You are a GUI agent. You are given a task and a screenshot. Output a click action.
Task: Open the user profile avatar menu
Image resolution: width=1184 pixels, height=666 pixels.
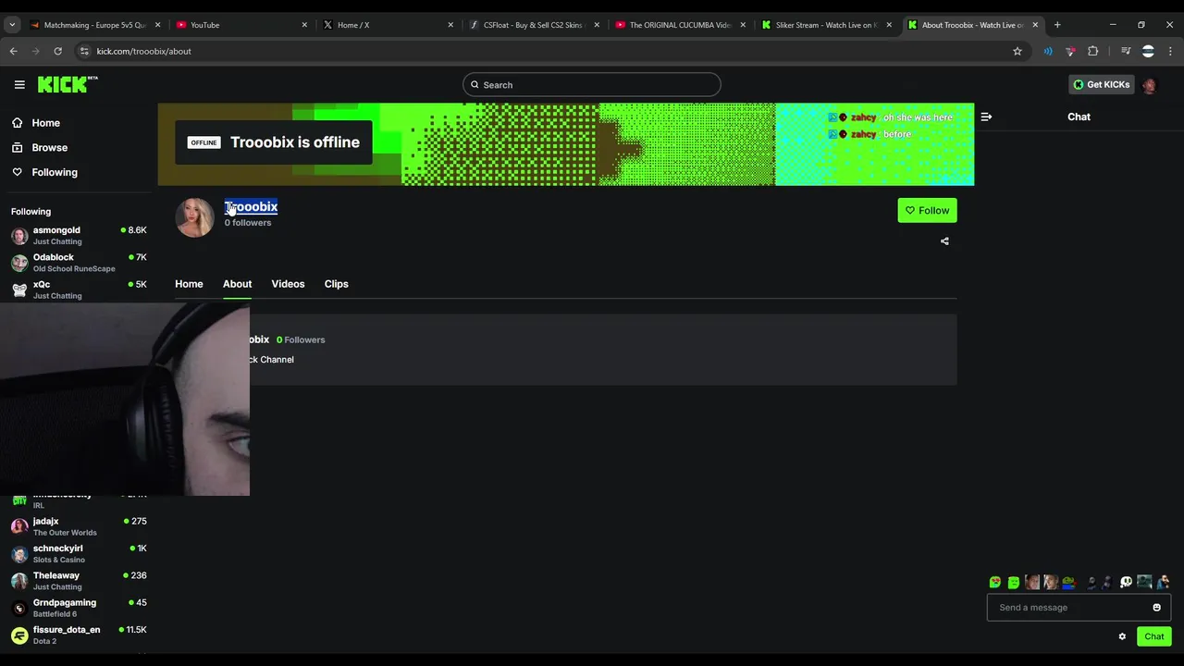(1150, 85)
